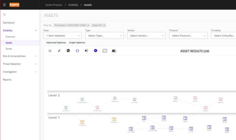Select the orange asset node in Level 1
The height and width of the screenshot is (140, 236).
pos(82,122)
